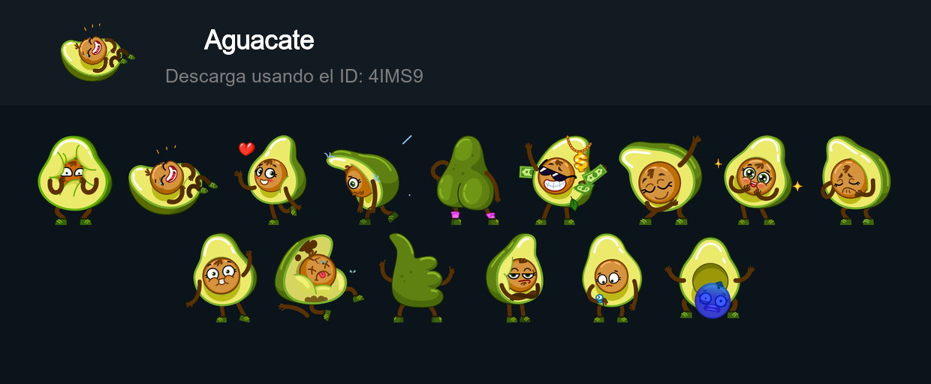This screenshot has height=384, width=931.
Task: Select the skeptical arms-crossed avocado sticker
Action: point(515,277)
